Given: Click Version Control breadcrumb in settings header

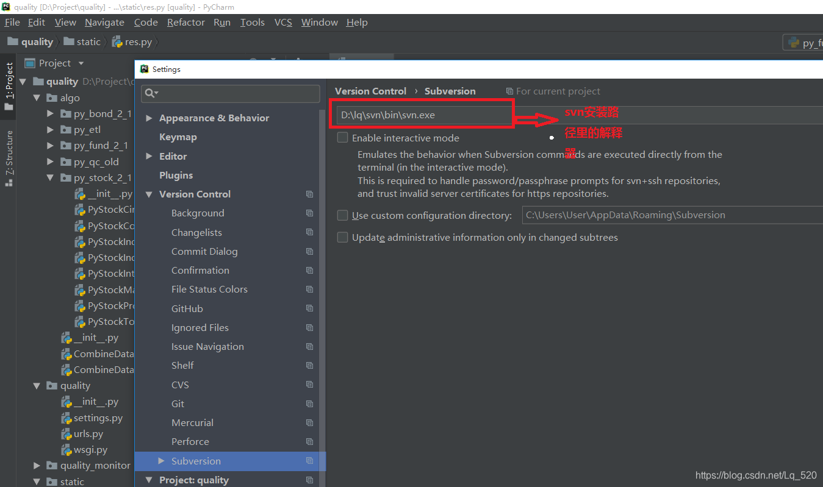Looking at the screenshot, I should 370,91.
